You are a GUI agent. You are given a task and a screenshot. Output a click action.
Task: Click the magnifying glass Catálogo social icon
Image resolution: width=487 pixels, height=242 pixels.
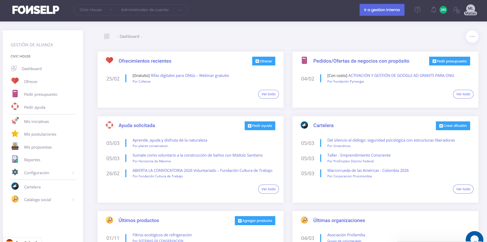pyautogui.click(x=15, y=199)
